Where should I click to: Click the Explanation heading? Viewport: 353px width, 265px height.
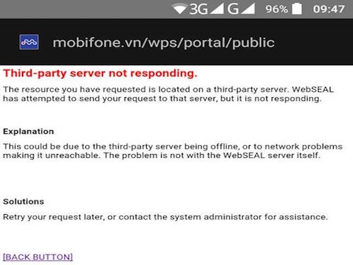point(29,131)
